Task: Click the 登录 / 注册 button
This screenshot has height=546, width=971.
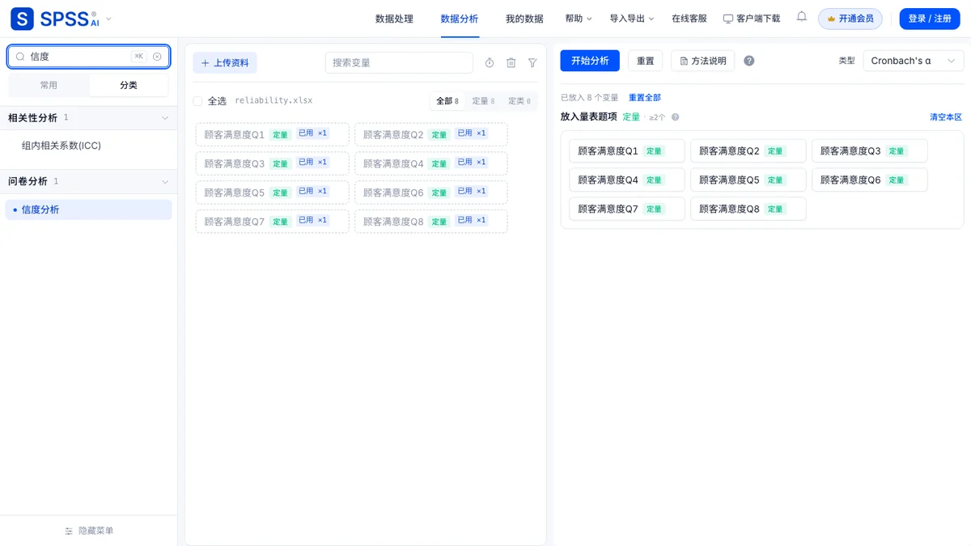Action: pyautogui.click(x=930, y=19)
